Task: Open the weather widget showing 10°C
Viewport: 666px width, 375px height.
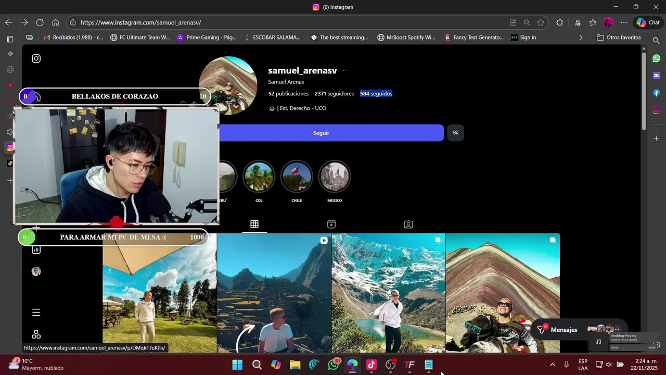Action: point(36,364)
